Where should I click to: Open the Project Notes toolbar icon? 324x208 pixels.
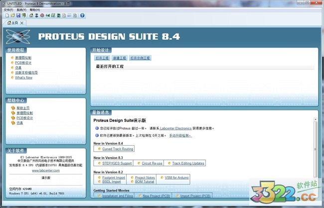point(75,15)
